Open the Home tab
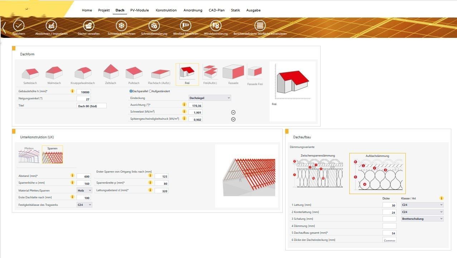Image resolution: width=457 pixels, height=258 pixels. pyautogui.click(x=87, y=10)
